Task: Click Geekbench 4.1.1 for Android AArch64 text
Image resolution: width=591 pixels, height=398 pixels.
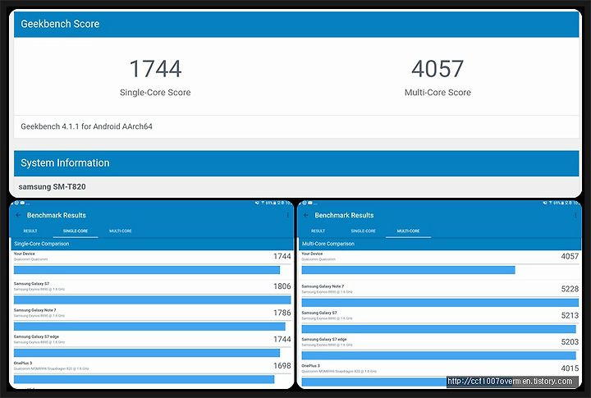Action: click(87, 126)
